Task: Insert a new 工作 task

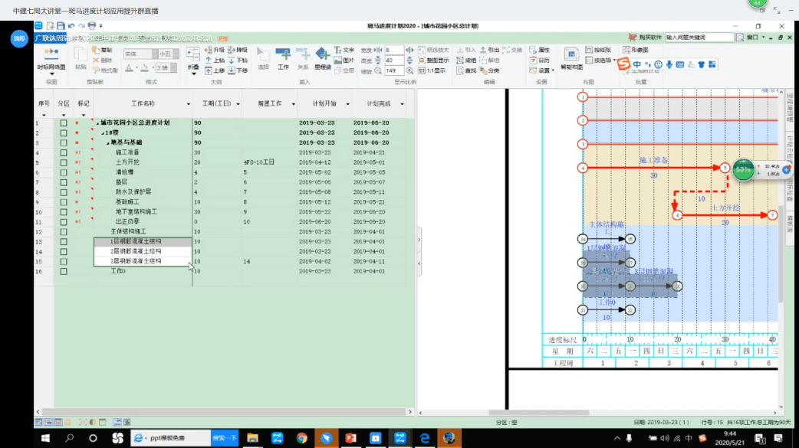Action: click(283, 58)
